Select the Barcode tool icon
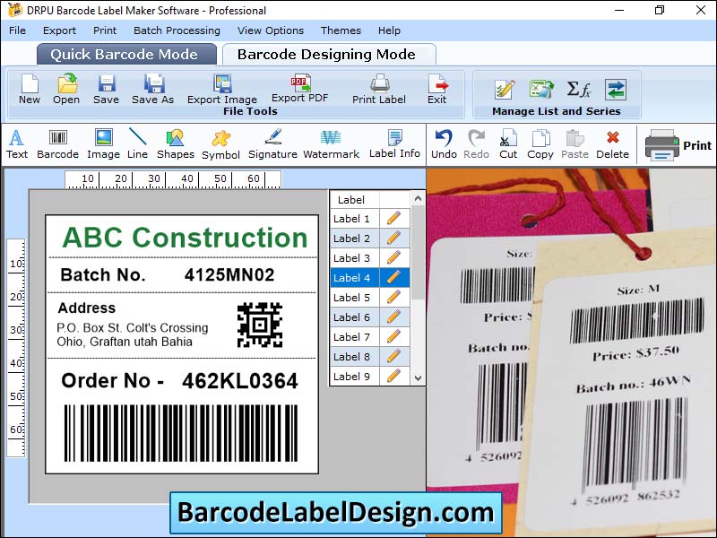 (57, 138)
